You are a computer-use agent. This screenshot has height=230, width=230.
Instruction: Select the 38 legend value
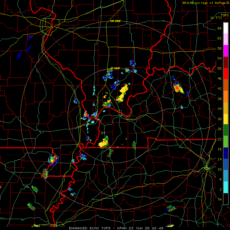[220, 99]
